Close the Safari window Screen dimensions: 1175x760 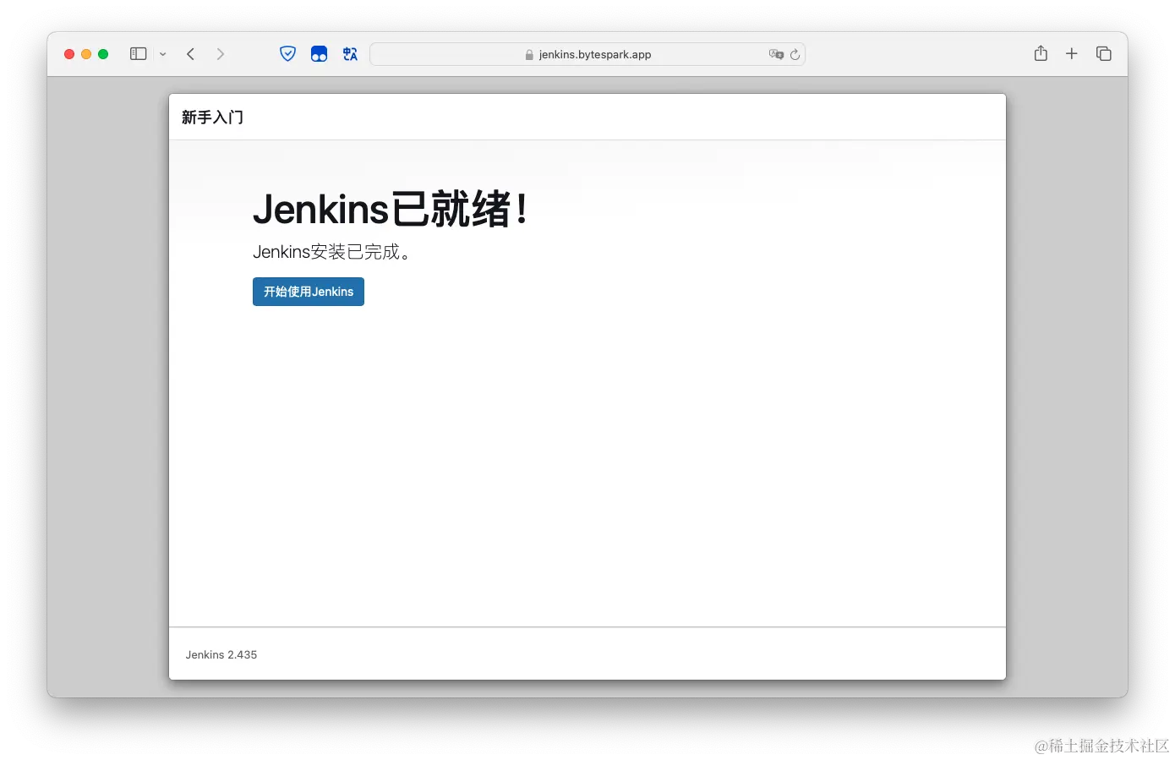tap(69, 54)
